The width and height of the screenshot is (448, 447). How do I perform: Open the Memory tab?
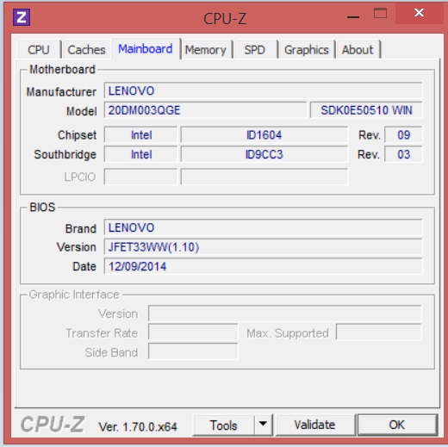[206, 50]
